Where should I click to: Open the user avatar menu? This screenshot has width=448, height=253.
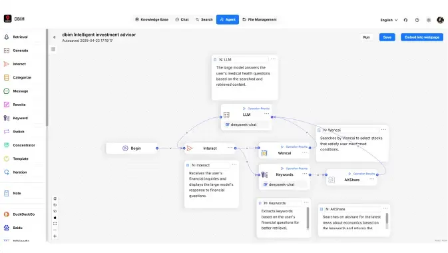click(440, 20)
